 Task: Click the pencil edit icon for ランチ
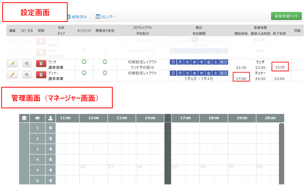[x=12, y=63]
